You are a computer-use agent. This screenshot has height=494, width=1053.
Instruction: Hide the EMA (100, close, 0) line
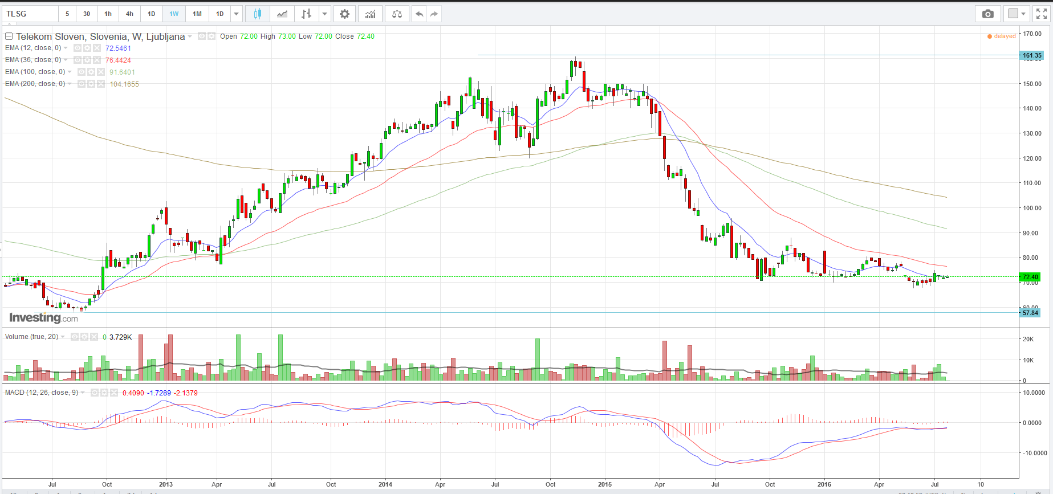[x=82, y=72]
